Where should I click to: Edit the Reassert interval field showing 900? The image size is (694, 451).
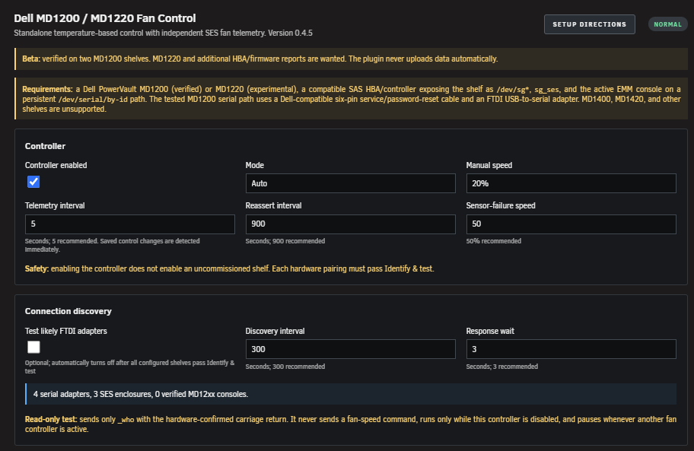[x=350, y=224]
